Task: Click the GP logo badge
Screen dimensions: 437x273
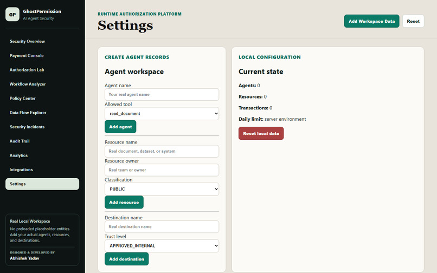Action: pyautogui.click(x=12, y=14)
